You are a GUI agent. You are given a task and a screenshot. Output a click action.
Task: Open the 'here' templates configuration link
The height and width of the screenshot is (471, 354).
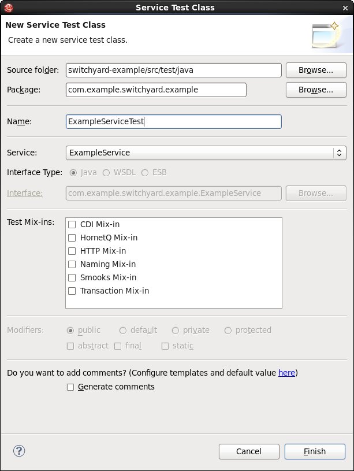coord(286,373)
